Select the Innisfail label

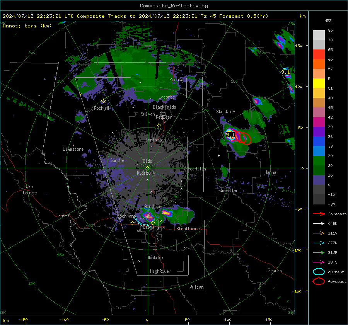(156, 140)
